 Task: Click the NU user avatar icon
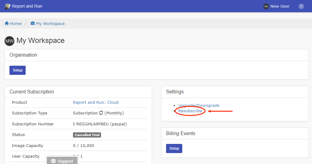pyautogui.click(x=266, y=6)
